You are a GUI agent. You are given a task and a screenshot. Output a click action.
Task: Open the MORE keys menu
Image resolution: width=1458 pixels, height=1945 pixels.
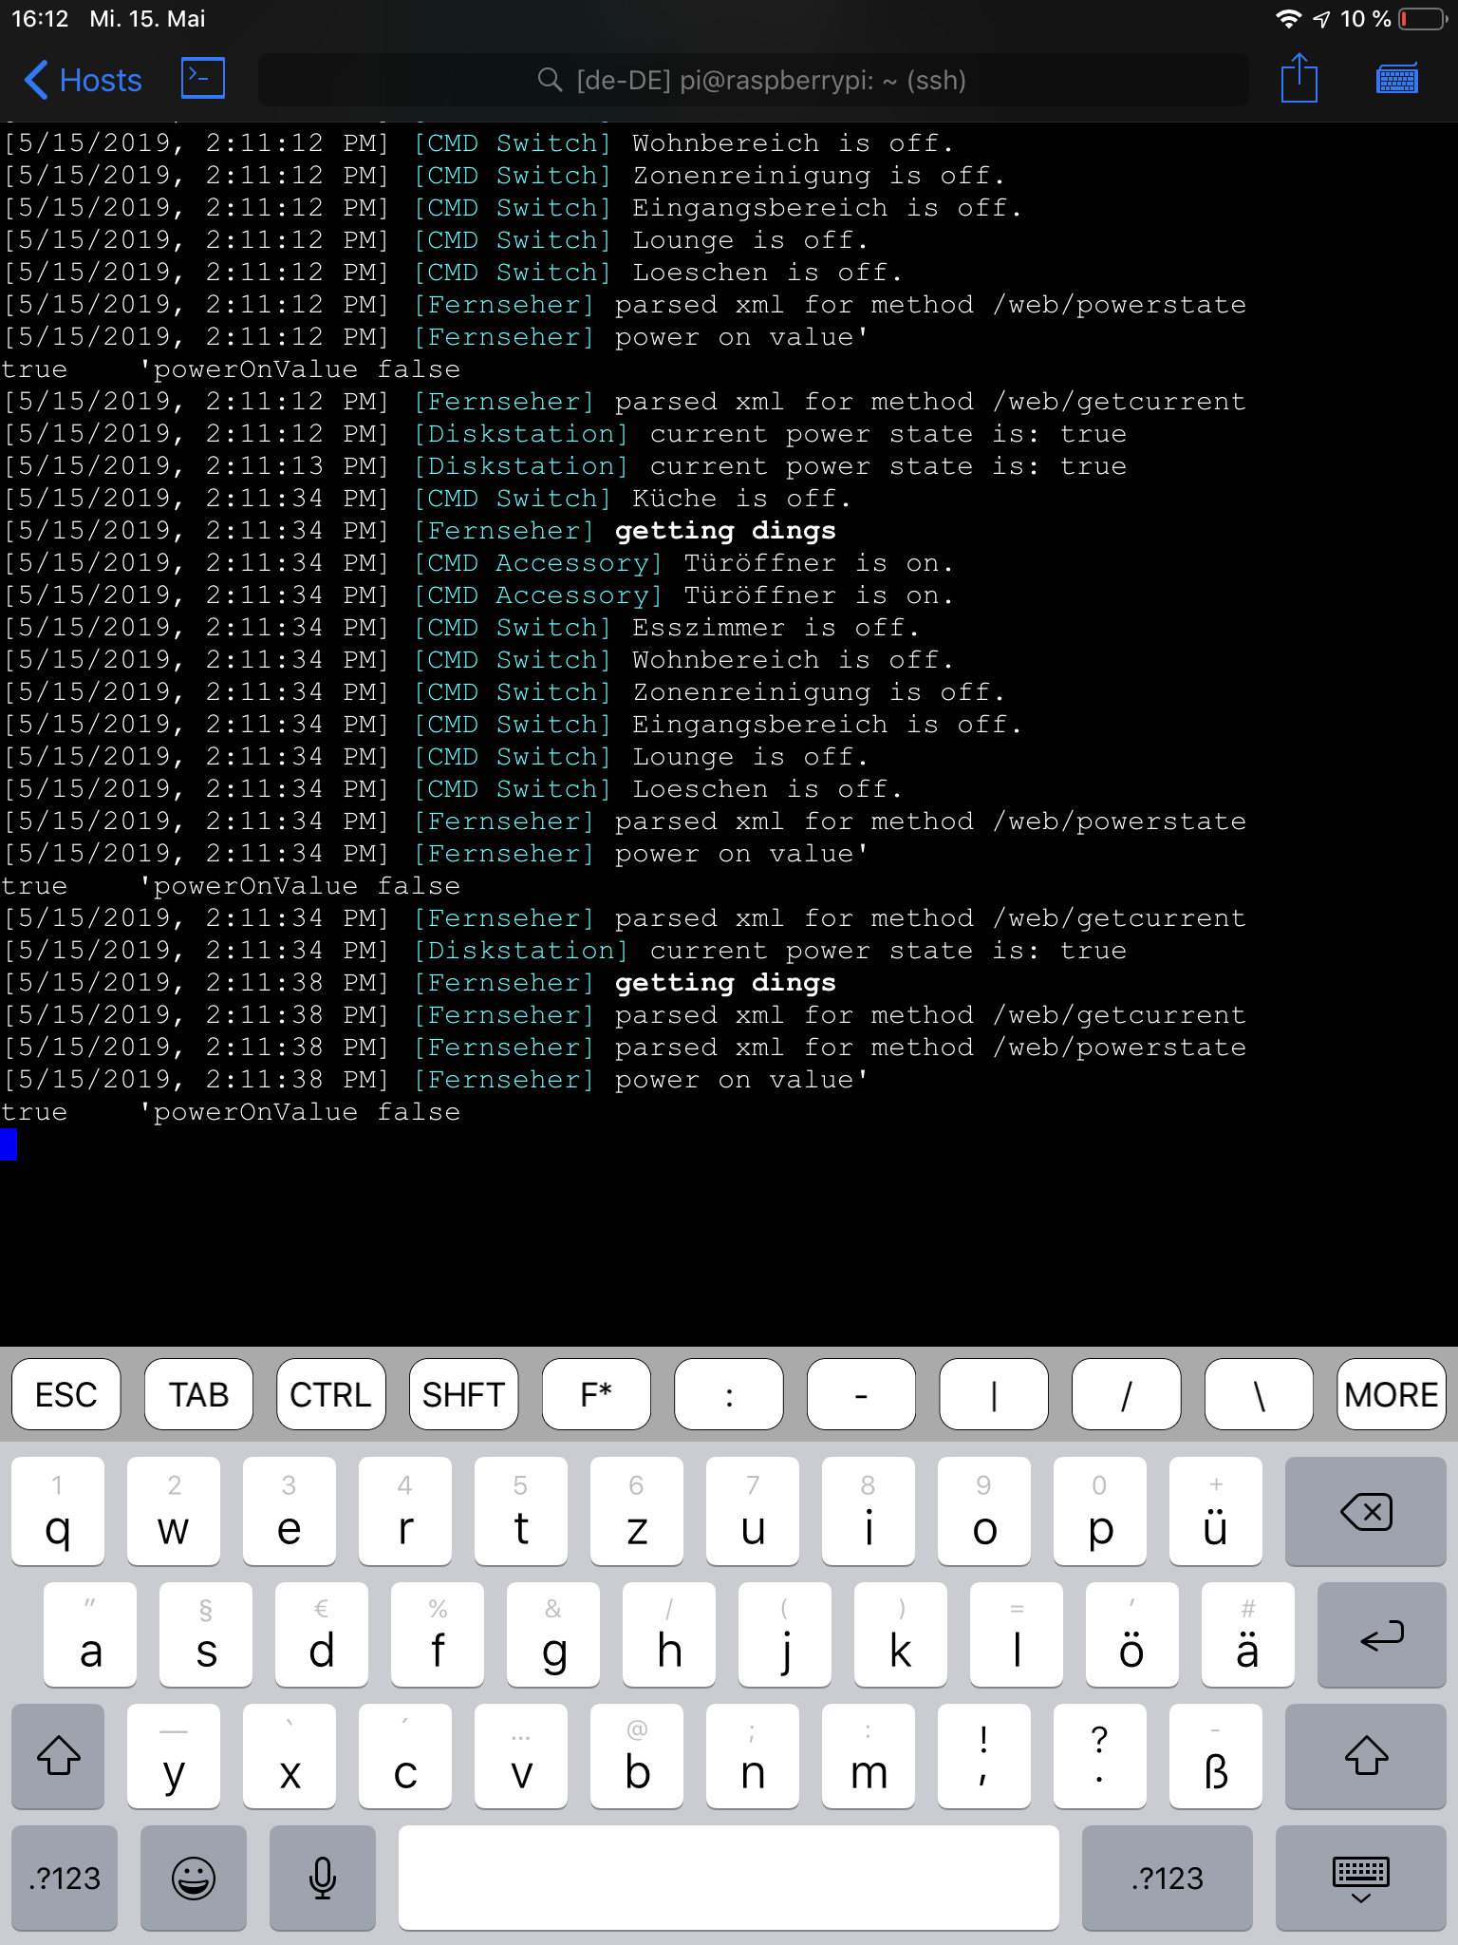coord(1391,1394)
